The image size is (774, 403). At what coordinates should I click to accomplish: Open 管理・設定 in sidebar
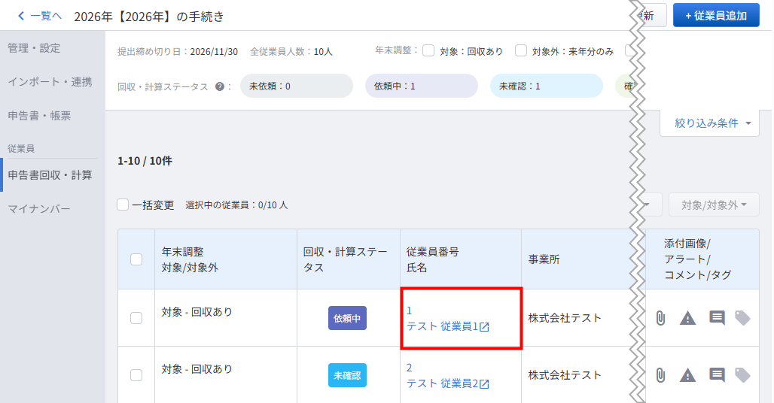click(x=34, y=48)
